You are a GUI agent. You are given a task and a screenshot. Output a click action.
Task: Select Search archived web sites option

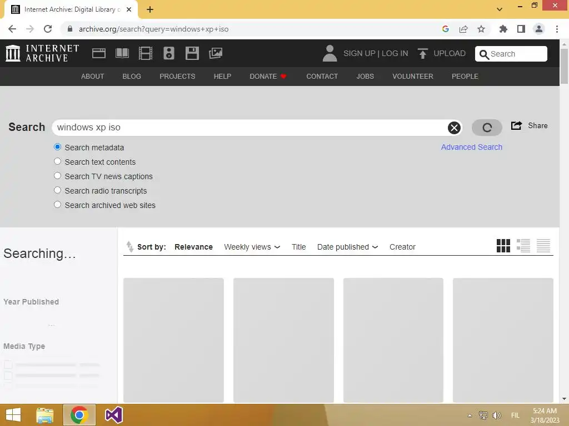[57, 205]
